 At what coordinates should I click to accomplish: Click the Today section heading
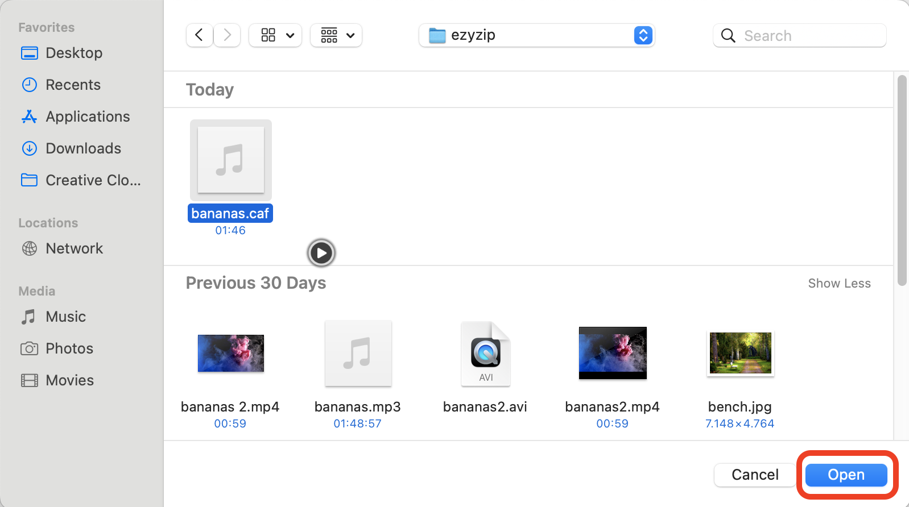point(210,90)
